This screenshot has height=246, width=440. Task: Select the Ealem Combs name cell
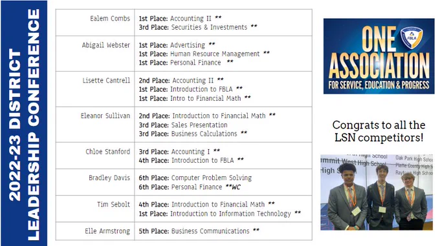click(x=95, y=23)
